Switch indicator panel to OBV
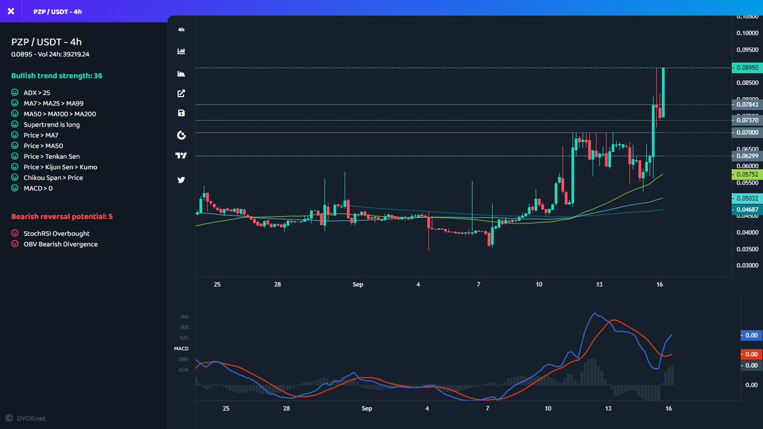This screenshot has height=429, width=763. point(184,359)
